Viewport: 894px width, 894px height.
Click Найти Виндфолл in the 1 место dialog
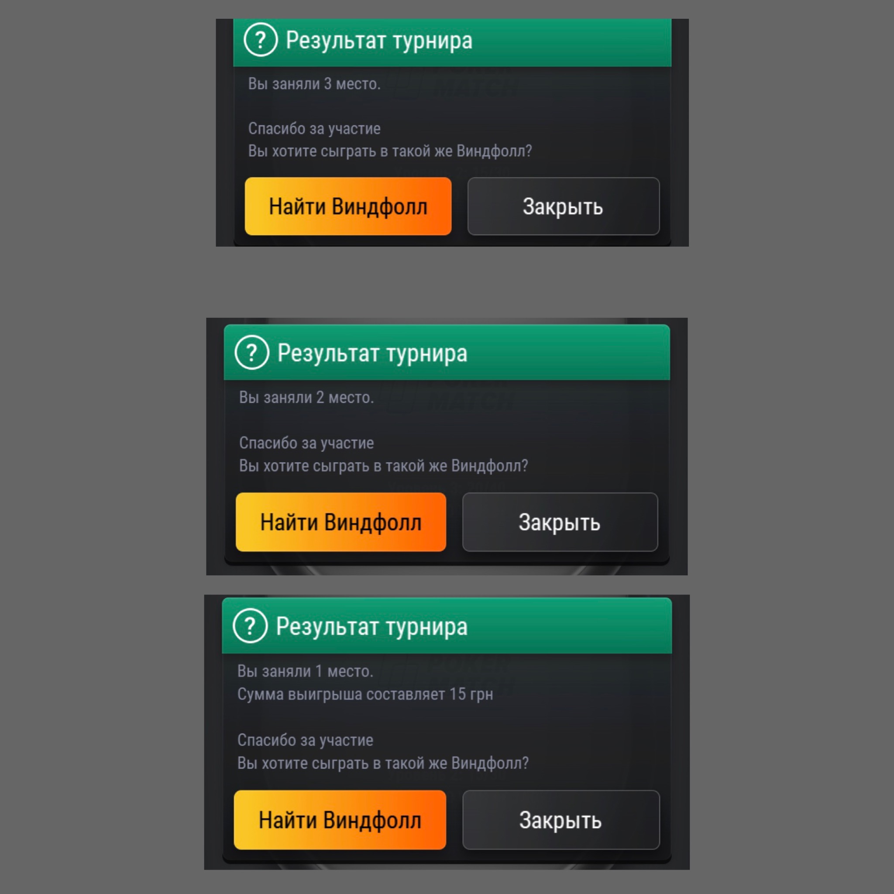[340, 820]
